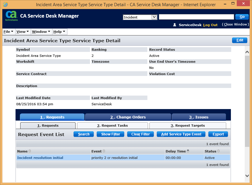Click the Edit button
Image resolution: width=252 pixels, height=185 pixels.
[x=239, y=40]
